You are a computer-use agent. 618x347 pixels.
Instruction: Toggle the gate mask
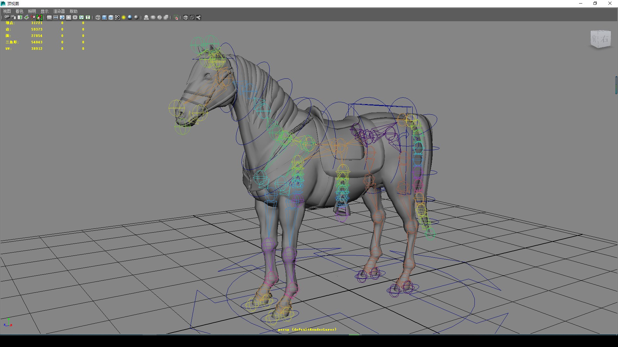69,17
